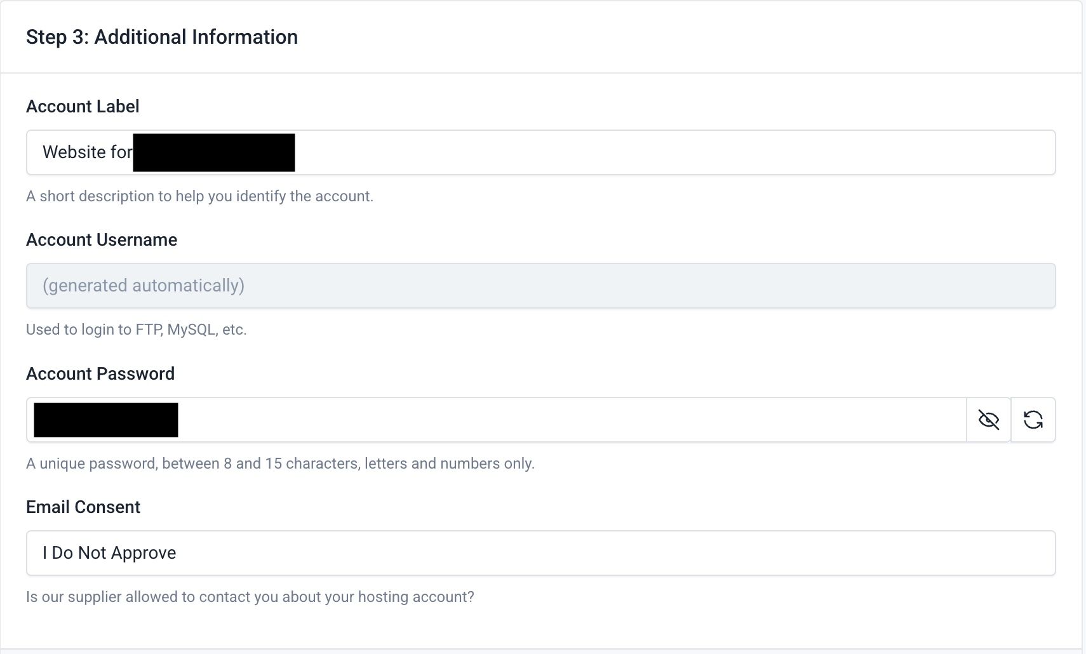Image resolution: width=1086 pixels, height=654 pixels.
Task: Click the 'Email Consent' field label
Action: (x=83, y=507)
